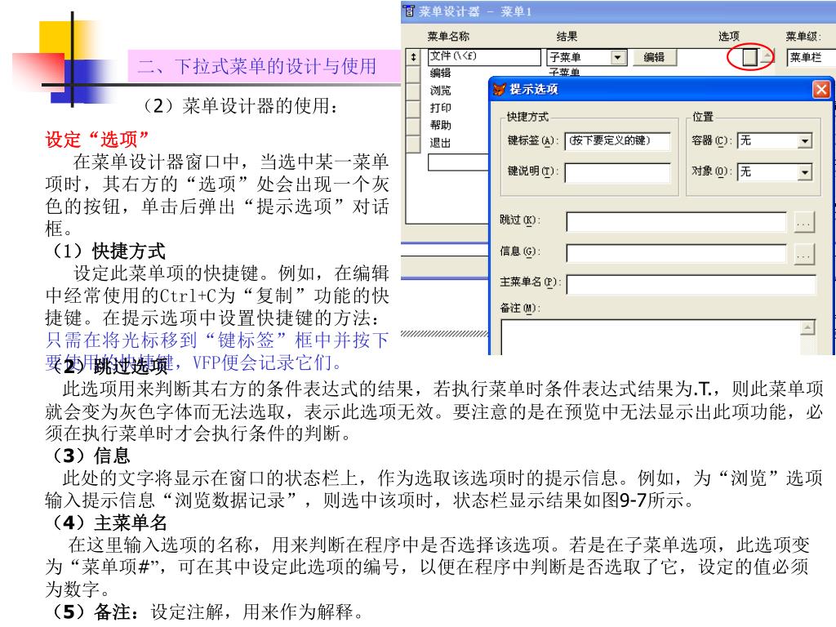The width and height of the screenshot is (836, 627).
Task: Click the 备注(M) text area
Action: pyautogui.click(x=651, y=337)
